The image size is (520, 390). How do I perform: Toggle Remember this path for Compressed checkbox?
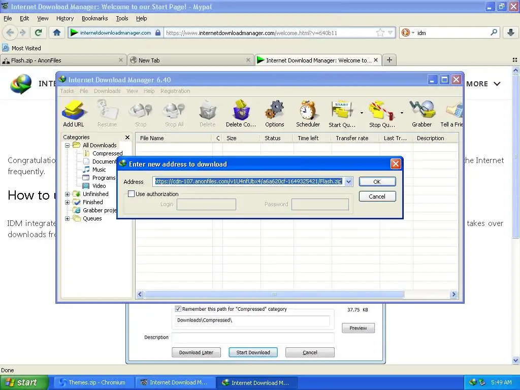tap(178, 309)
